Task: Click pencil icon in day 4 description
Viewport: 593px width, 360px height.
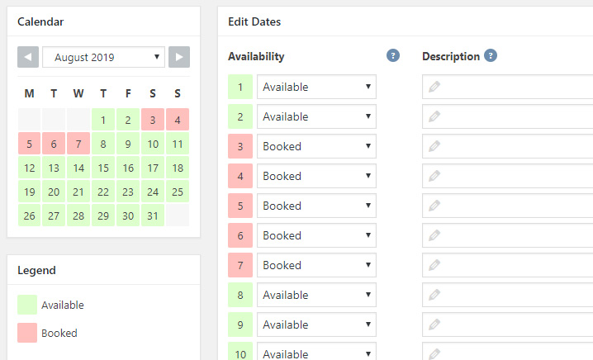Action: [434, 176]
